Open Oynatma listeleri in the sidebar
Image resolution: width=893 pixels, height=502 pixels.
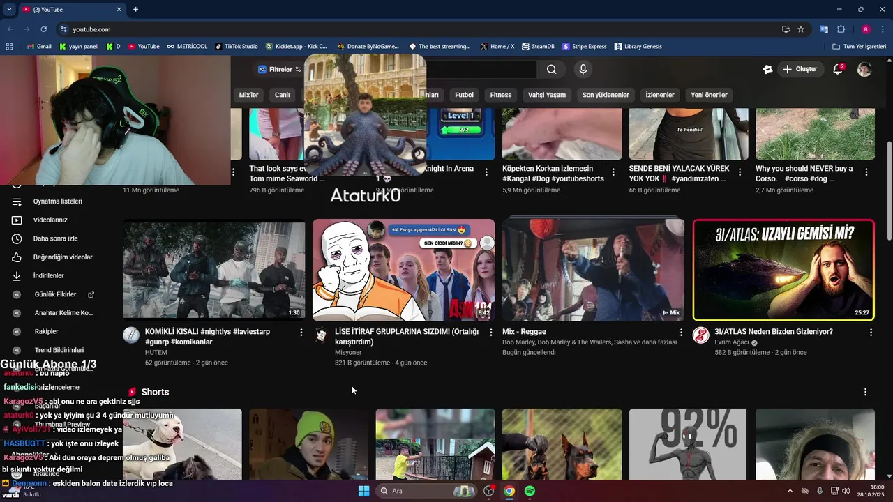pyautogui.click(x=56, y=201)
